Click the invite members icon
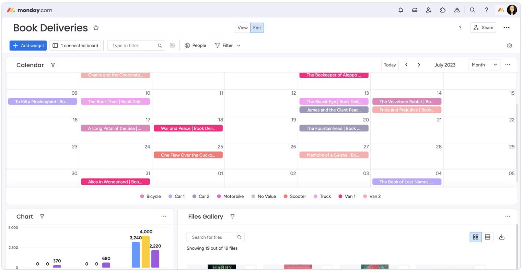The height and width of the screenshot is (272, 522). point(428,10)
